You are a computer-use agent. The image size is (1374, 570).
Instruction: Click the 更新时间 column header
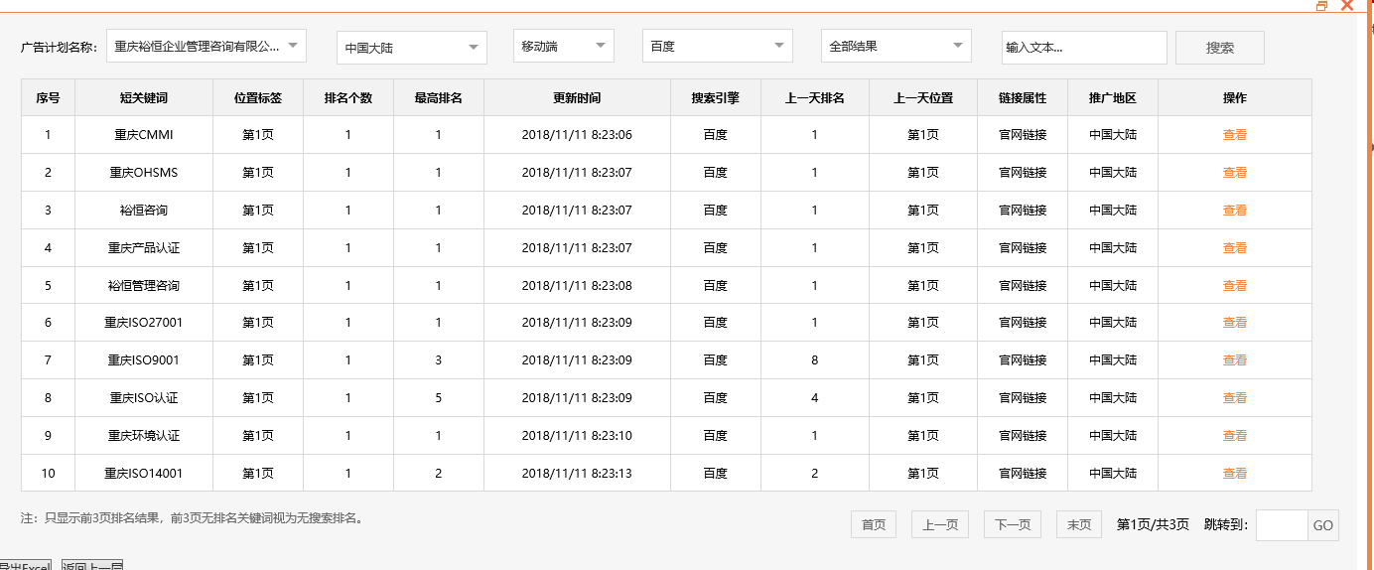click(577, 98)
